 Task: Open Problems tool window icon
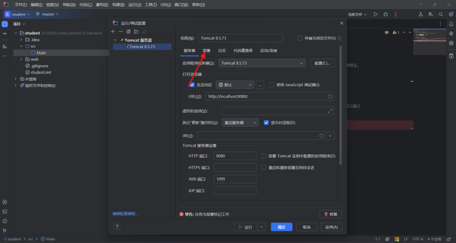pos(4,221)
